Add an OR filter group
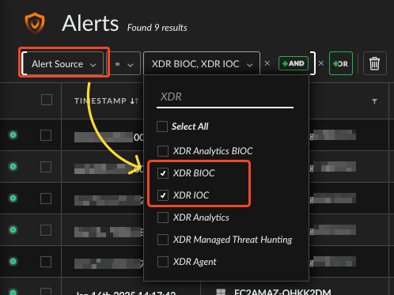The height and width of the screenshot is (295, 394). click(341, 63)
